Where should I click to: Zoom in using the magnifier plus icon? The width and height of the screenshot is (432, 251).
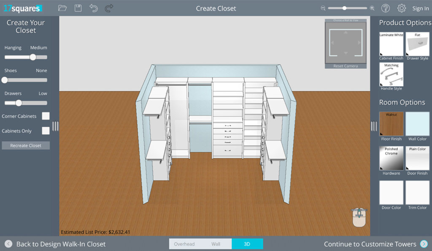(x=371, y=8)
